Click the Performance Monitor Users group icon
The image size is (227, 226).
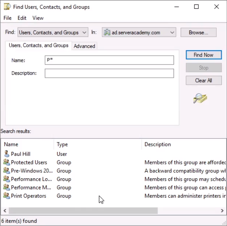[7, 187]
